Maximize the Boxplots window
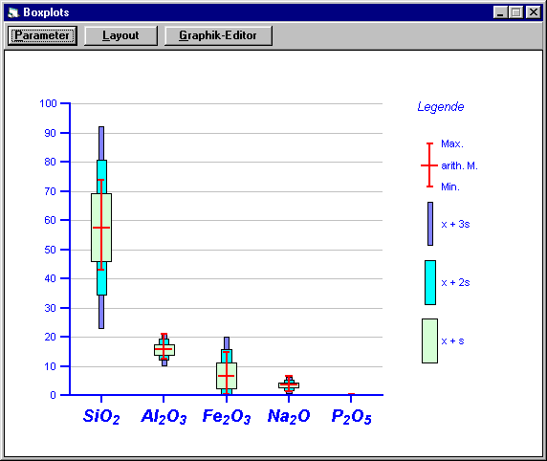This screenshot has width=547, height=461. coord(516,12)
